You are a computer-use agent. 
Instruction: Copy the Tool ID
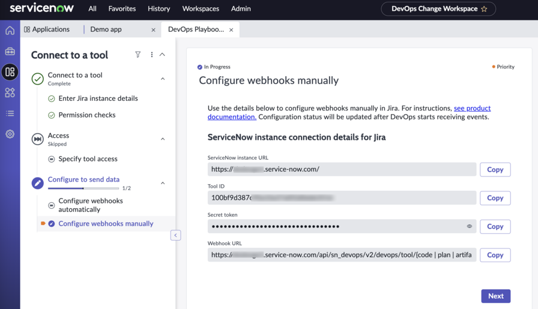click(495, 198)
